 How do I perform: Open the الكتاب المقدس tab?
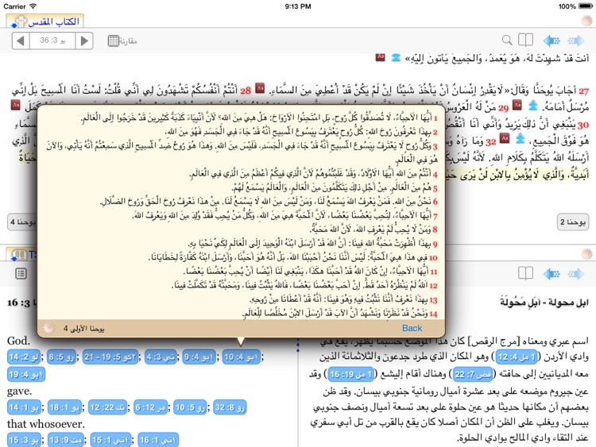coord(45,21)
